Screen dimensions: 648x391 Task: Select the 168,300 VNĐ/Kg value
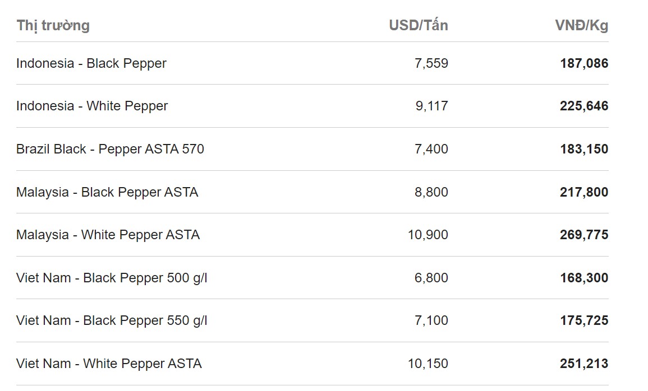coord(583,278)
